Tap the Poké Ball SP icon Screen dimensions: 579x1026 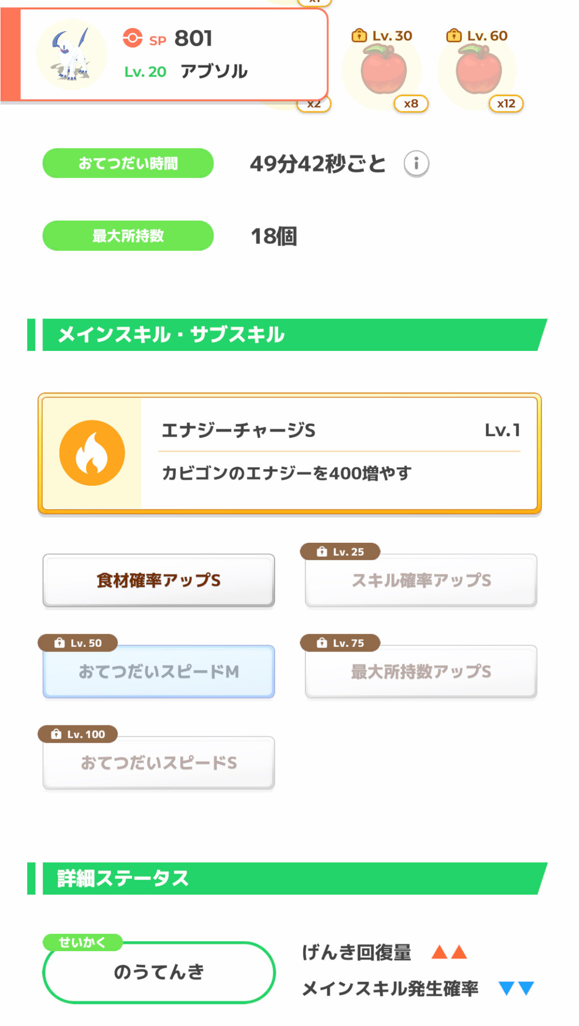[132, 38]
